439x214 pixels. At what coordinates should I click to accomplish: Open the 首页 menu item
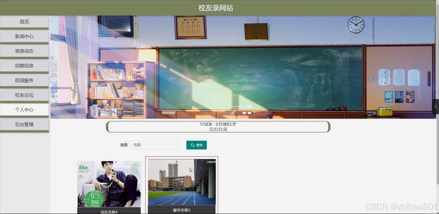click(x=24, y=22)
